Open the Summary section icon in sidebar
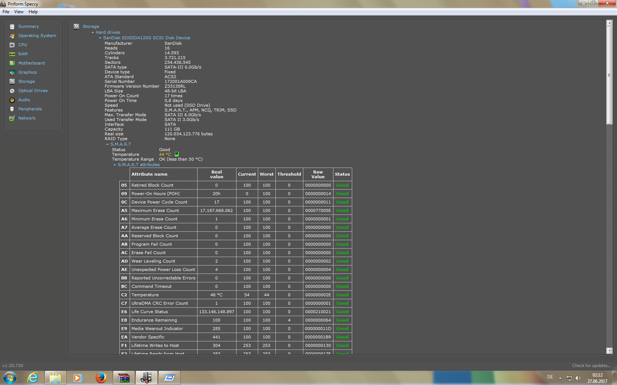617x385 pixels. [12, 26]
